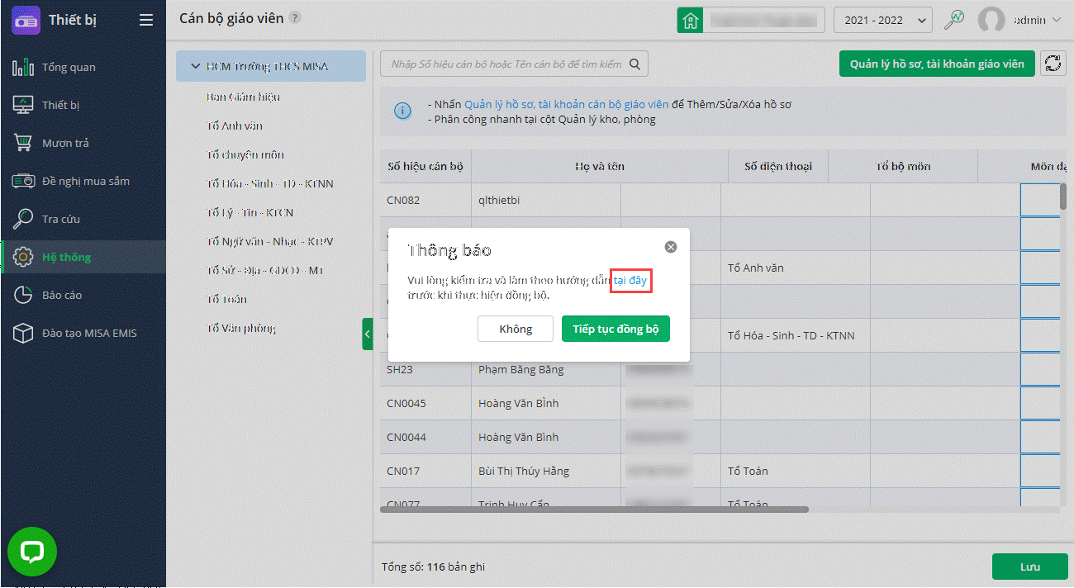Click the CN0044 staff code cell
Screen dimensions: 1074x588
click(425, 437)
